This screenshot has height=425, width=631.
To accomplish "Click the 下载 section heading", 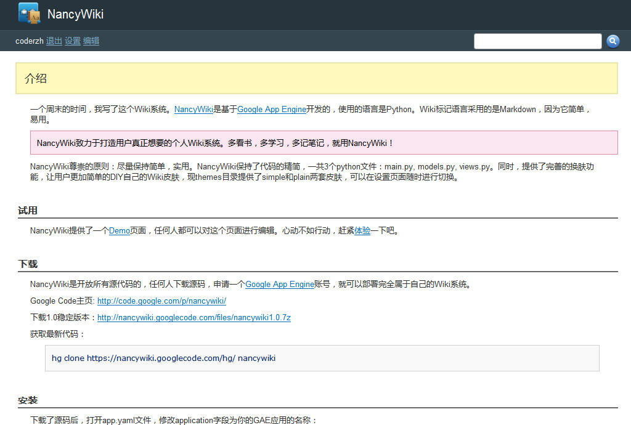I will coord(28,264).
